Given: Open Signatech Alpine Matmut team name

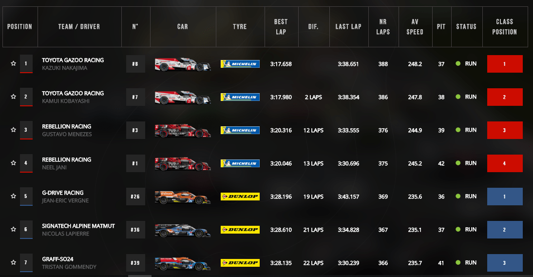Looking at the screenshot, I should [x=78, y=226].
